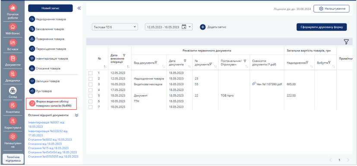The width and height of the screenshot is (357, 166).
Task: Open Всі каси sidebar icon
Action: [13, 43]
